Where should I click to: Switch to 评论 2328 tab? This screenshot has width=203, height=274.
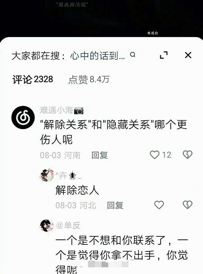pos(33,80)
